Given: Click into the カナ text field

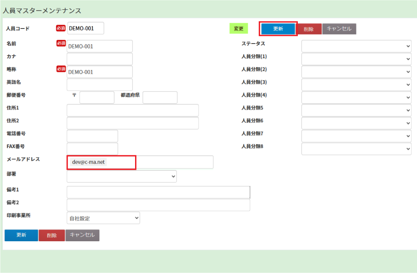Looking at the screenshot, I should coord(100,59).
